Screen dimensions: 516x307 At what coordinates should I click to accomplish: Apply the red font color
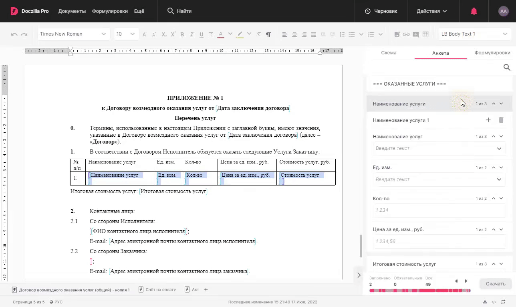coord(220,34)
